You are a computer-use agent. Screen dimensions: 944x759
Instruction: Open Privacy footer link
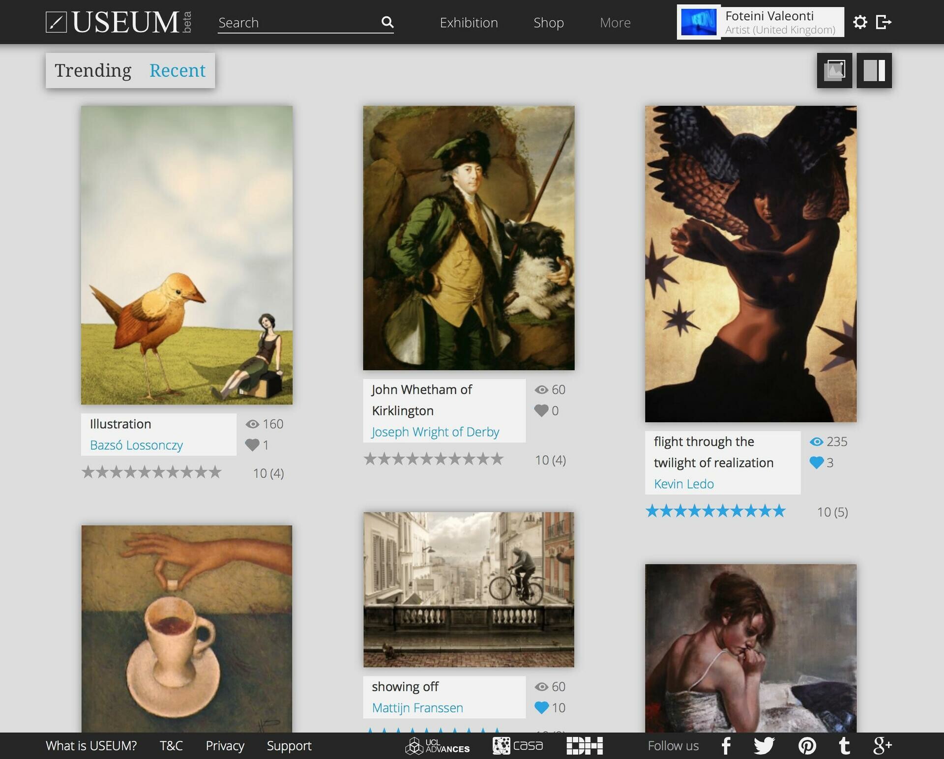coord(225,746)
